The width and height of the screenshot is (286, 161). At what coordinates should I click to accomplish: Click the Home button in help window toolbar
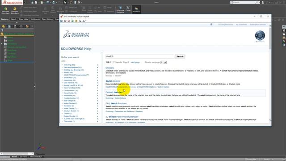[76, 21]
